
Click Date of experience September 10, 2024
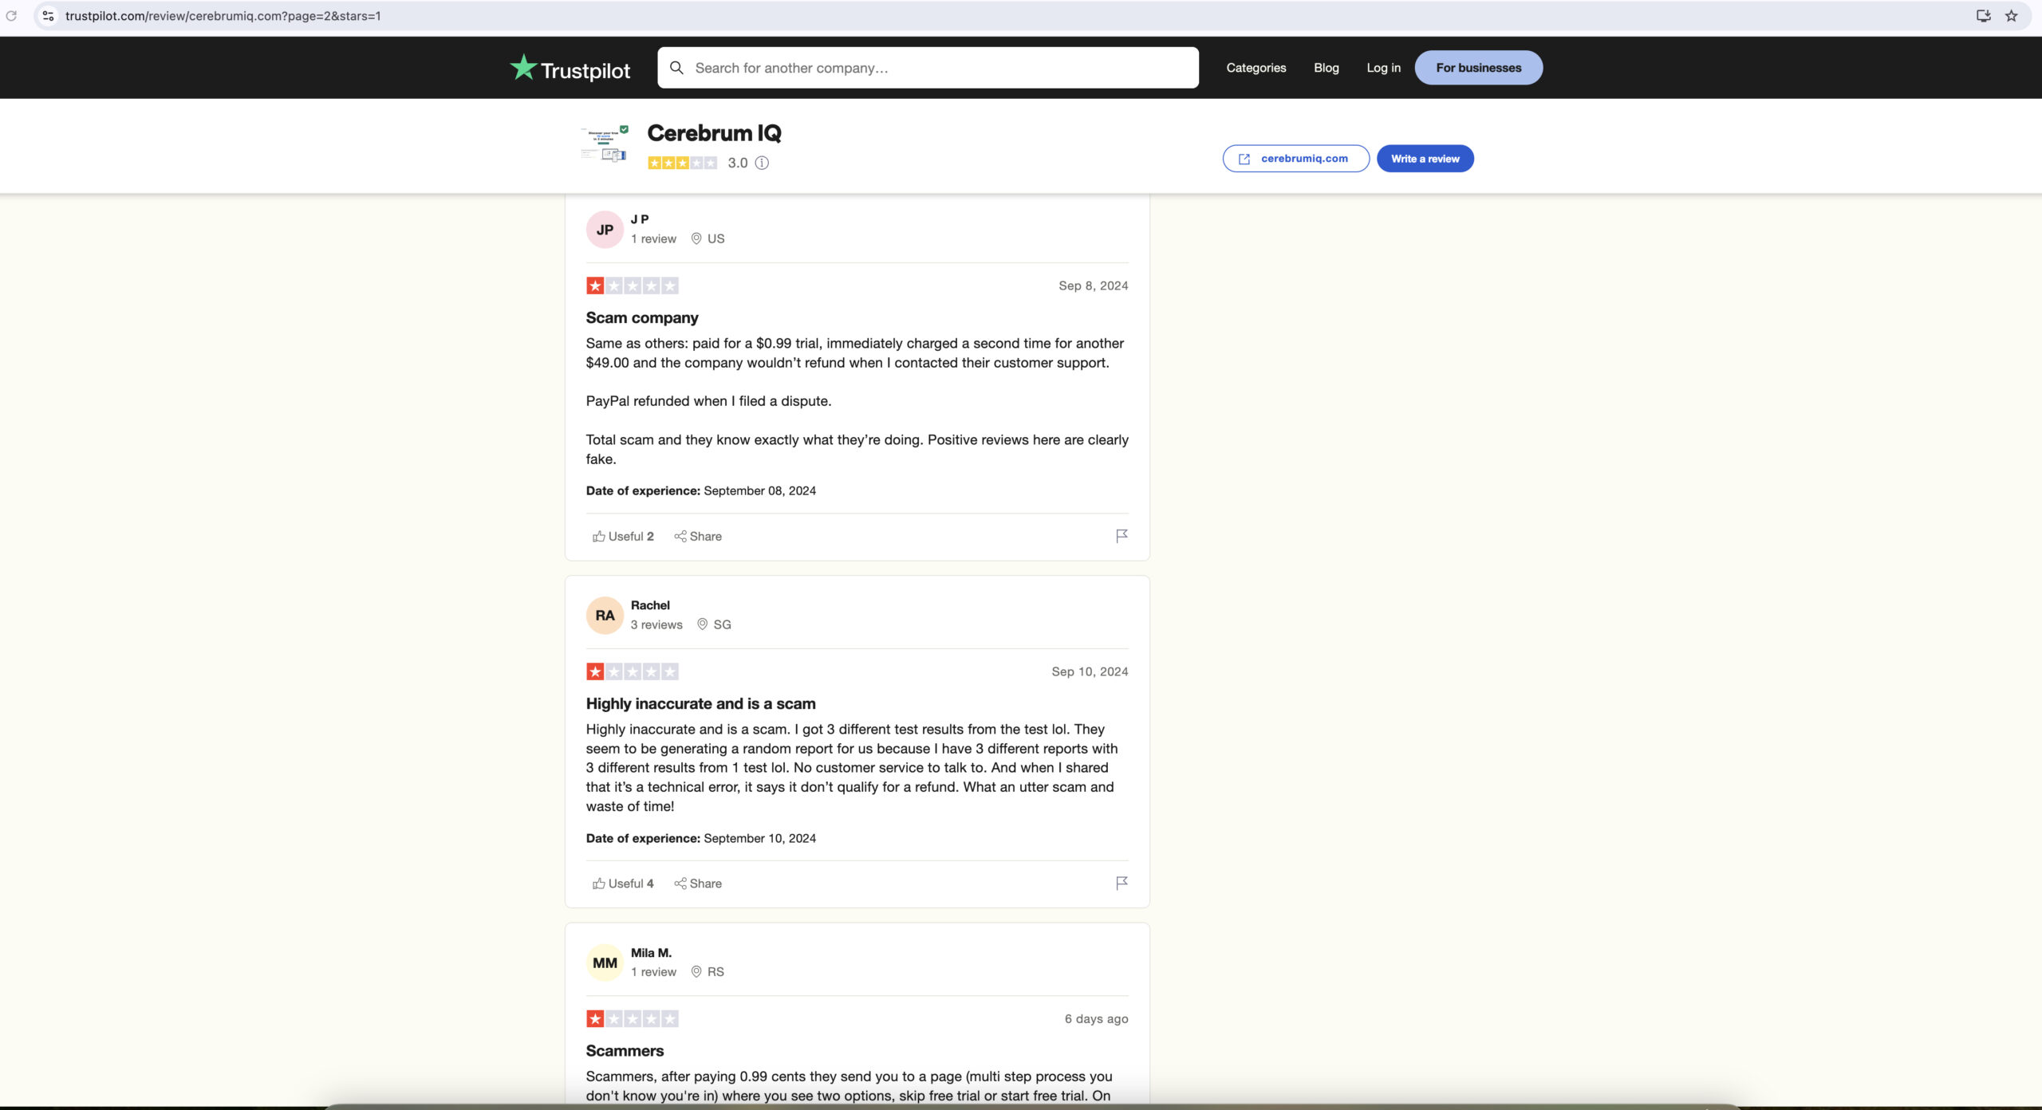[700, 839]
